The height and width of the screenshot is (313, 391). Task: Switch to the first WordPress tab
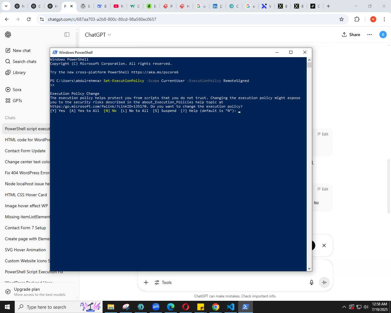coord(86,6)
